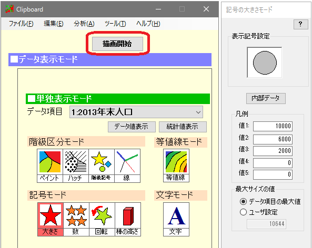Open the 分析 menu
This screenshot has height=248, width=312.
[84, 24]
